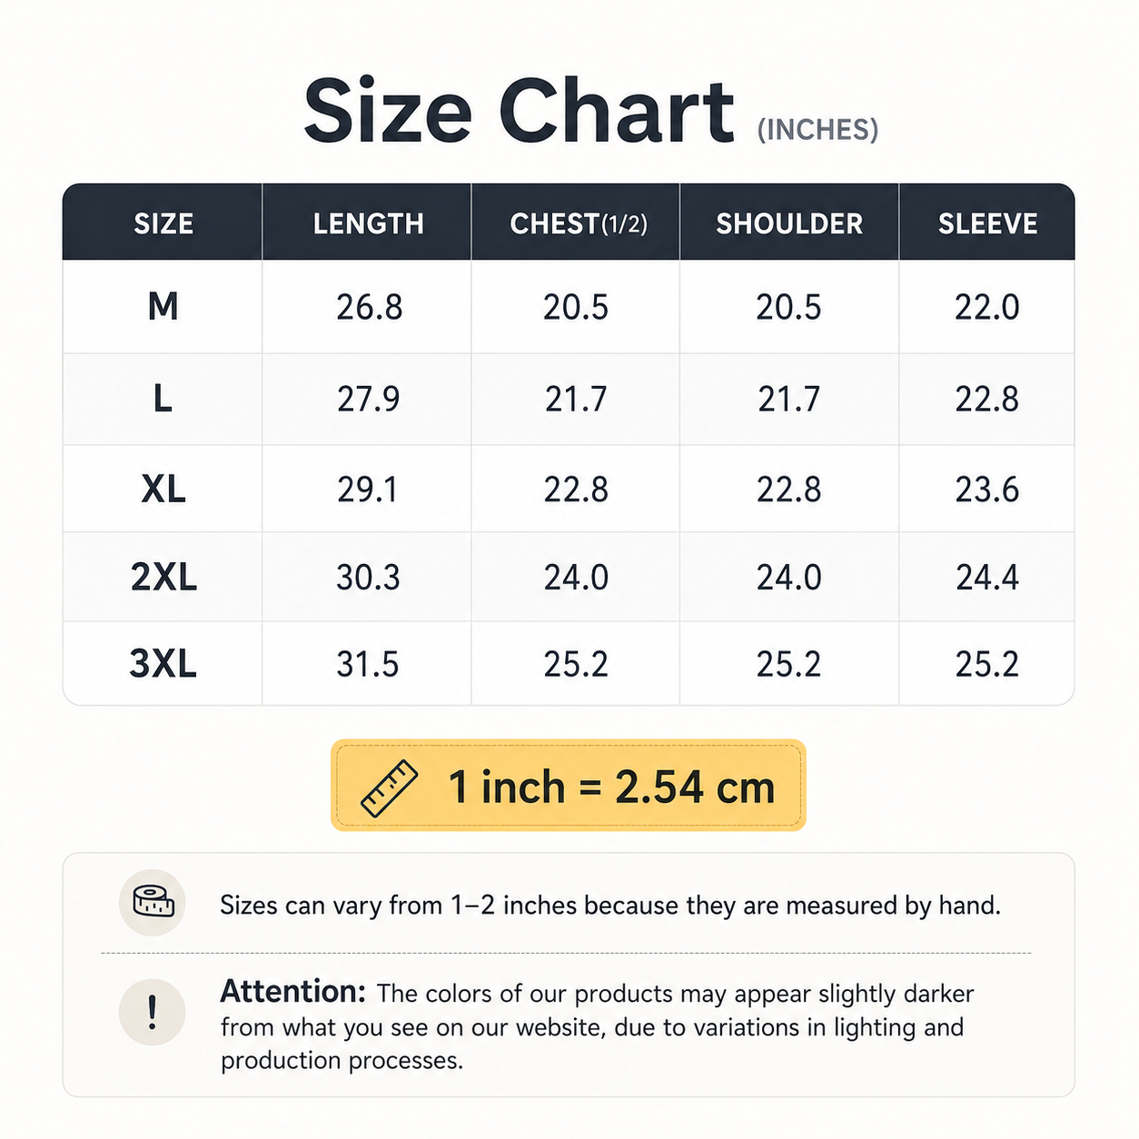Click the 31.5 length value for 3XL
The height and width of the screenshot is (1139, 1139).
coord(367,665)
